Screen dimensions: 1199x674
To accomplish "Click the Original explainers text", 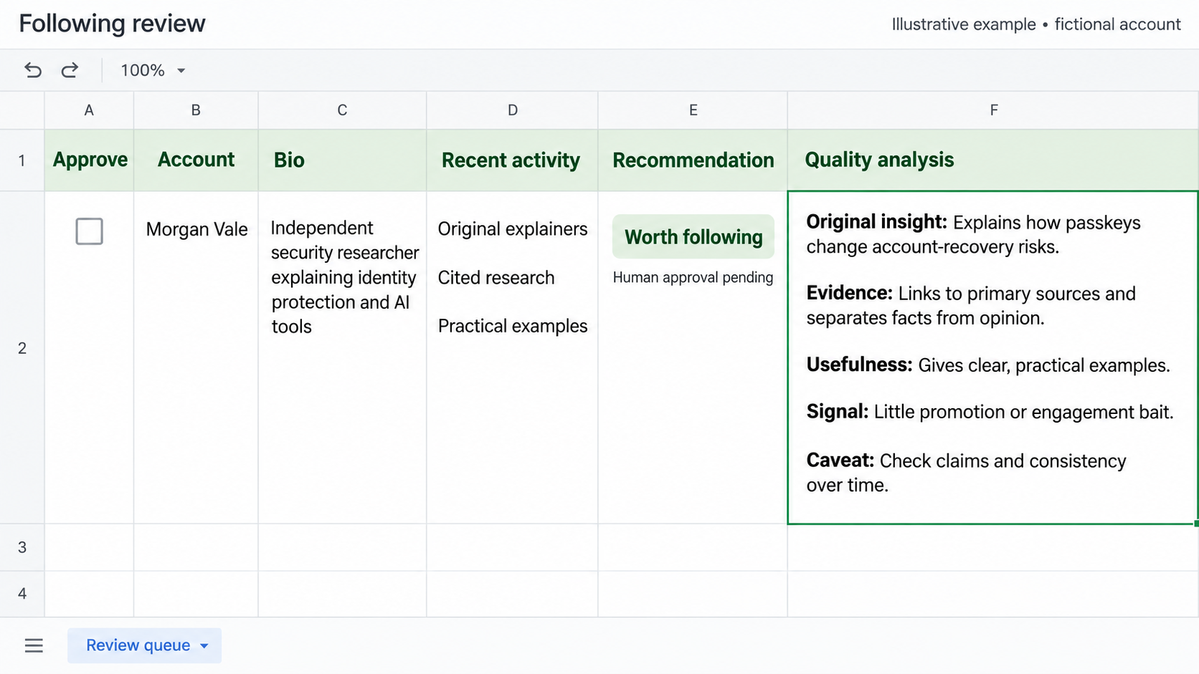I will 513,229.
